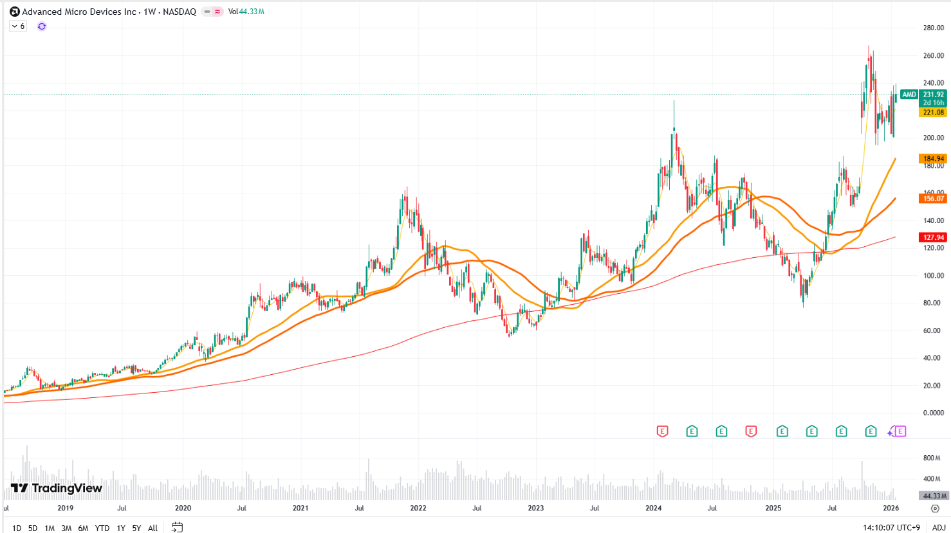Open the go to date calendar icon
951x533 pixels.
click(177, 527)
